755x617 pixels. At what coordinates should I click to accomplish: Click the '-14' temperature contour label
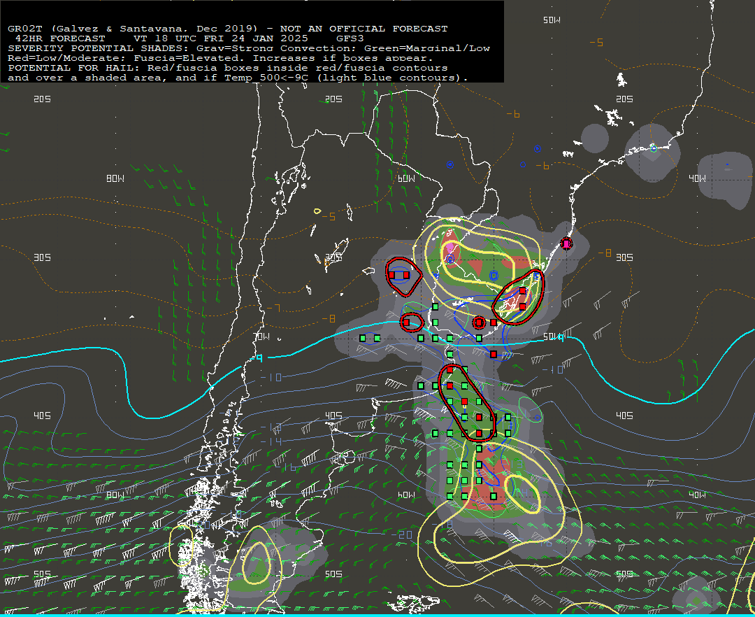(x=272, y=441)
